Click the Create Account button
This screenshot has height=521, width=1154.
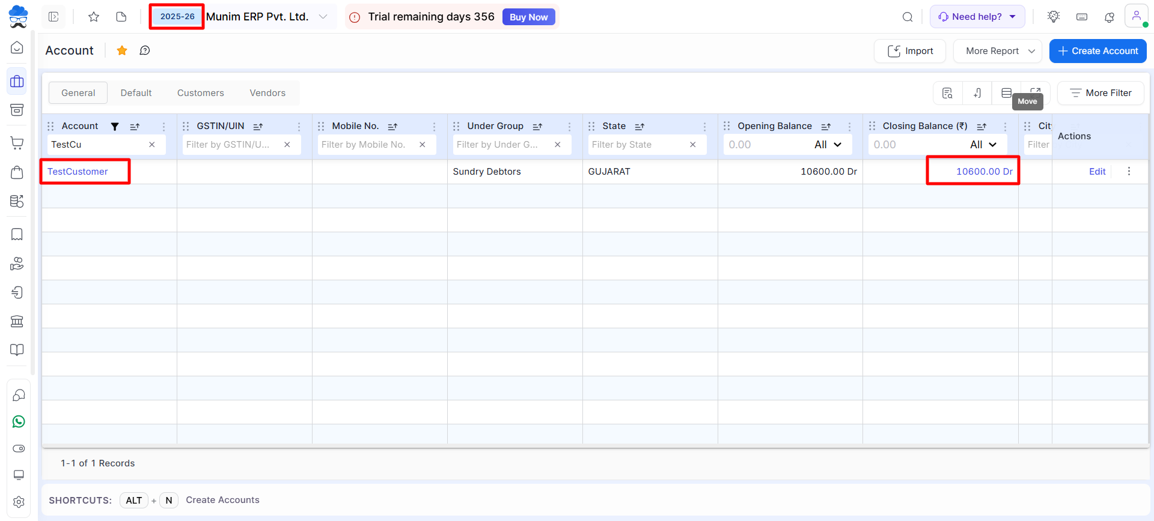[1098, 51]
